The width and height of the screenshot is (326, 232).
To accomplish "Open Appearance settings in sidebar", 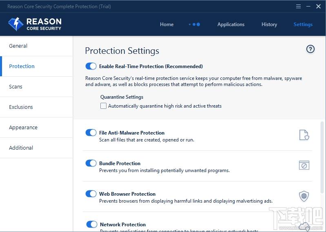I will pos(36,127).
